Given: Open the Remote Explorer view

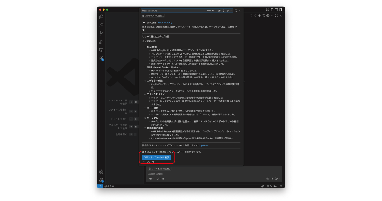Looking at the screenshot, I should (101, 50).
